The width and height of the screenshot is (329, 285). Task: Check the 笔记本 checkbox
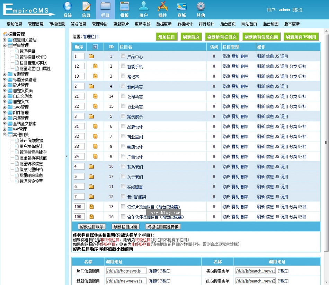(x=123, y=76)
